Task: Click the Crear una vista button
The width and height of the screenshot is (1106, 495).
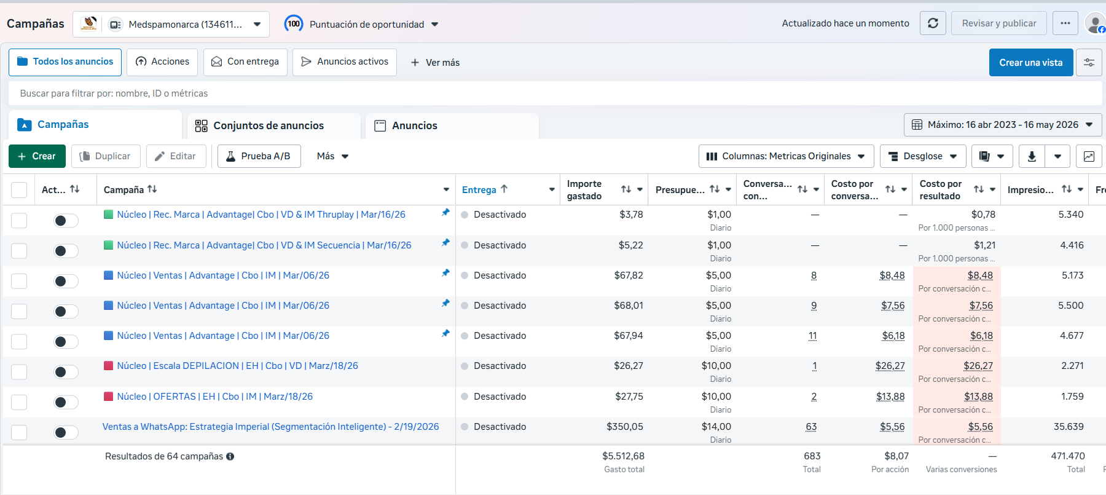Action: 1031,63
